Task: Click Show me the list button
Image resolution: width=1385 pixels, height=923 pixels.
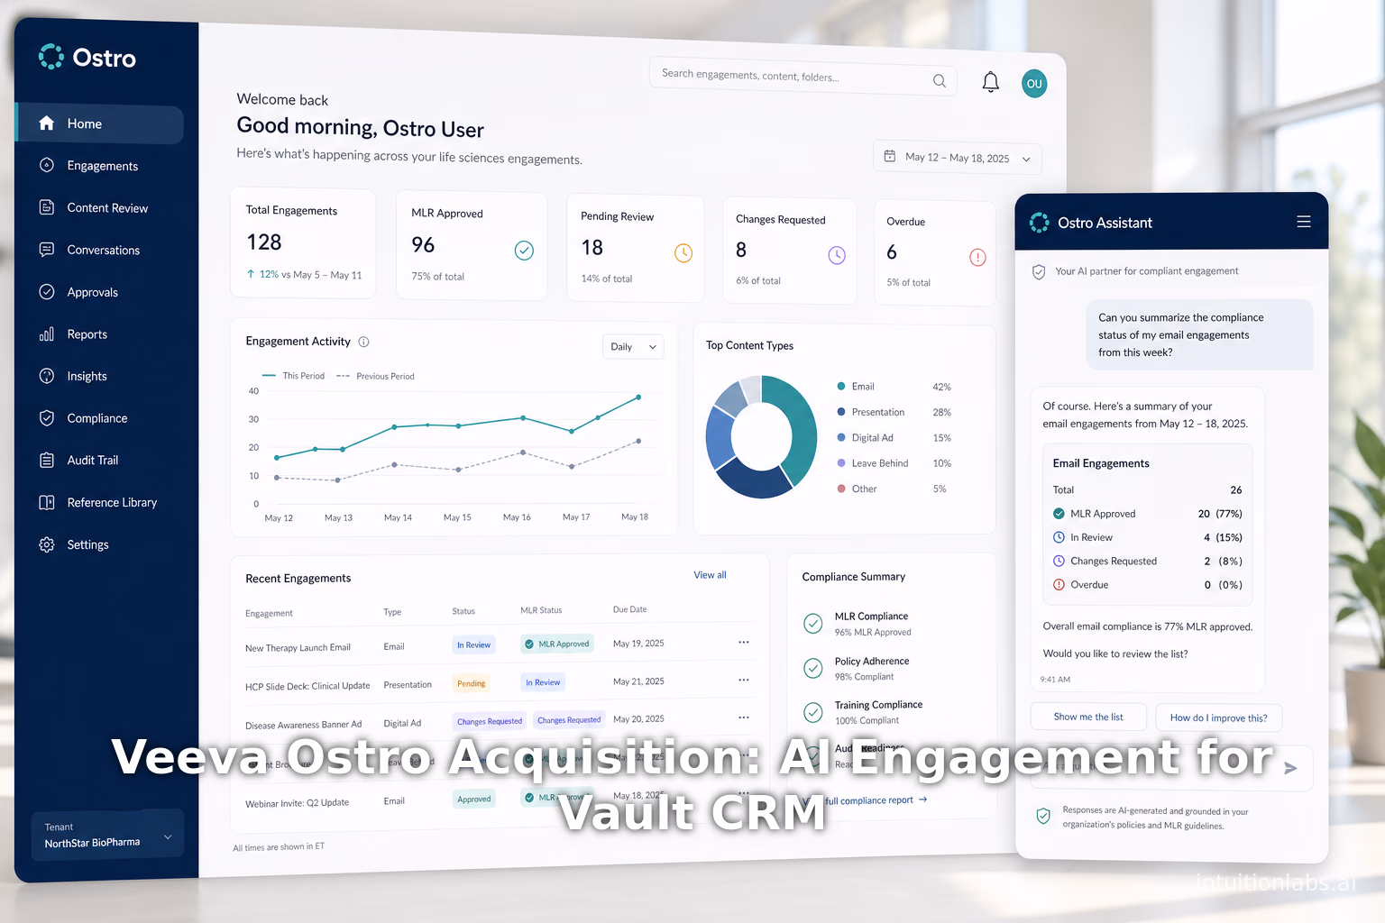Action: pos(1088,717)
